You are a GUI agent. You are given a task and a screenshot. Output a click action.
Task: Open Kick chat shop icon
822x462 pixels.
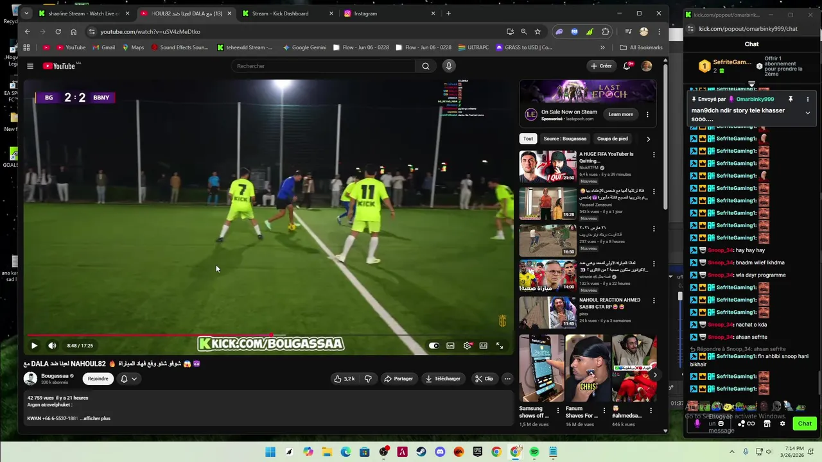point(767,424)
